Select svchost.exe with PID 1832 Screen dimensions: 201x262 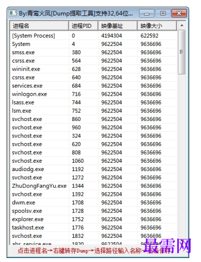(94, 236)
